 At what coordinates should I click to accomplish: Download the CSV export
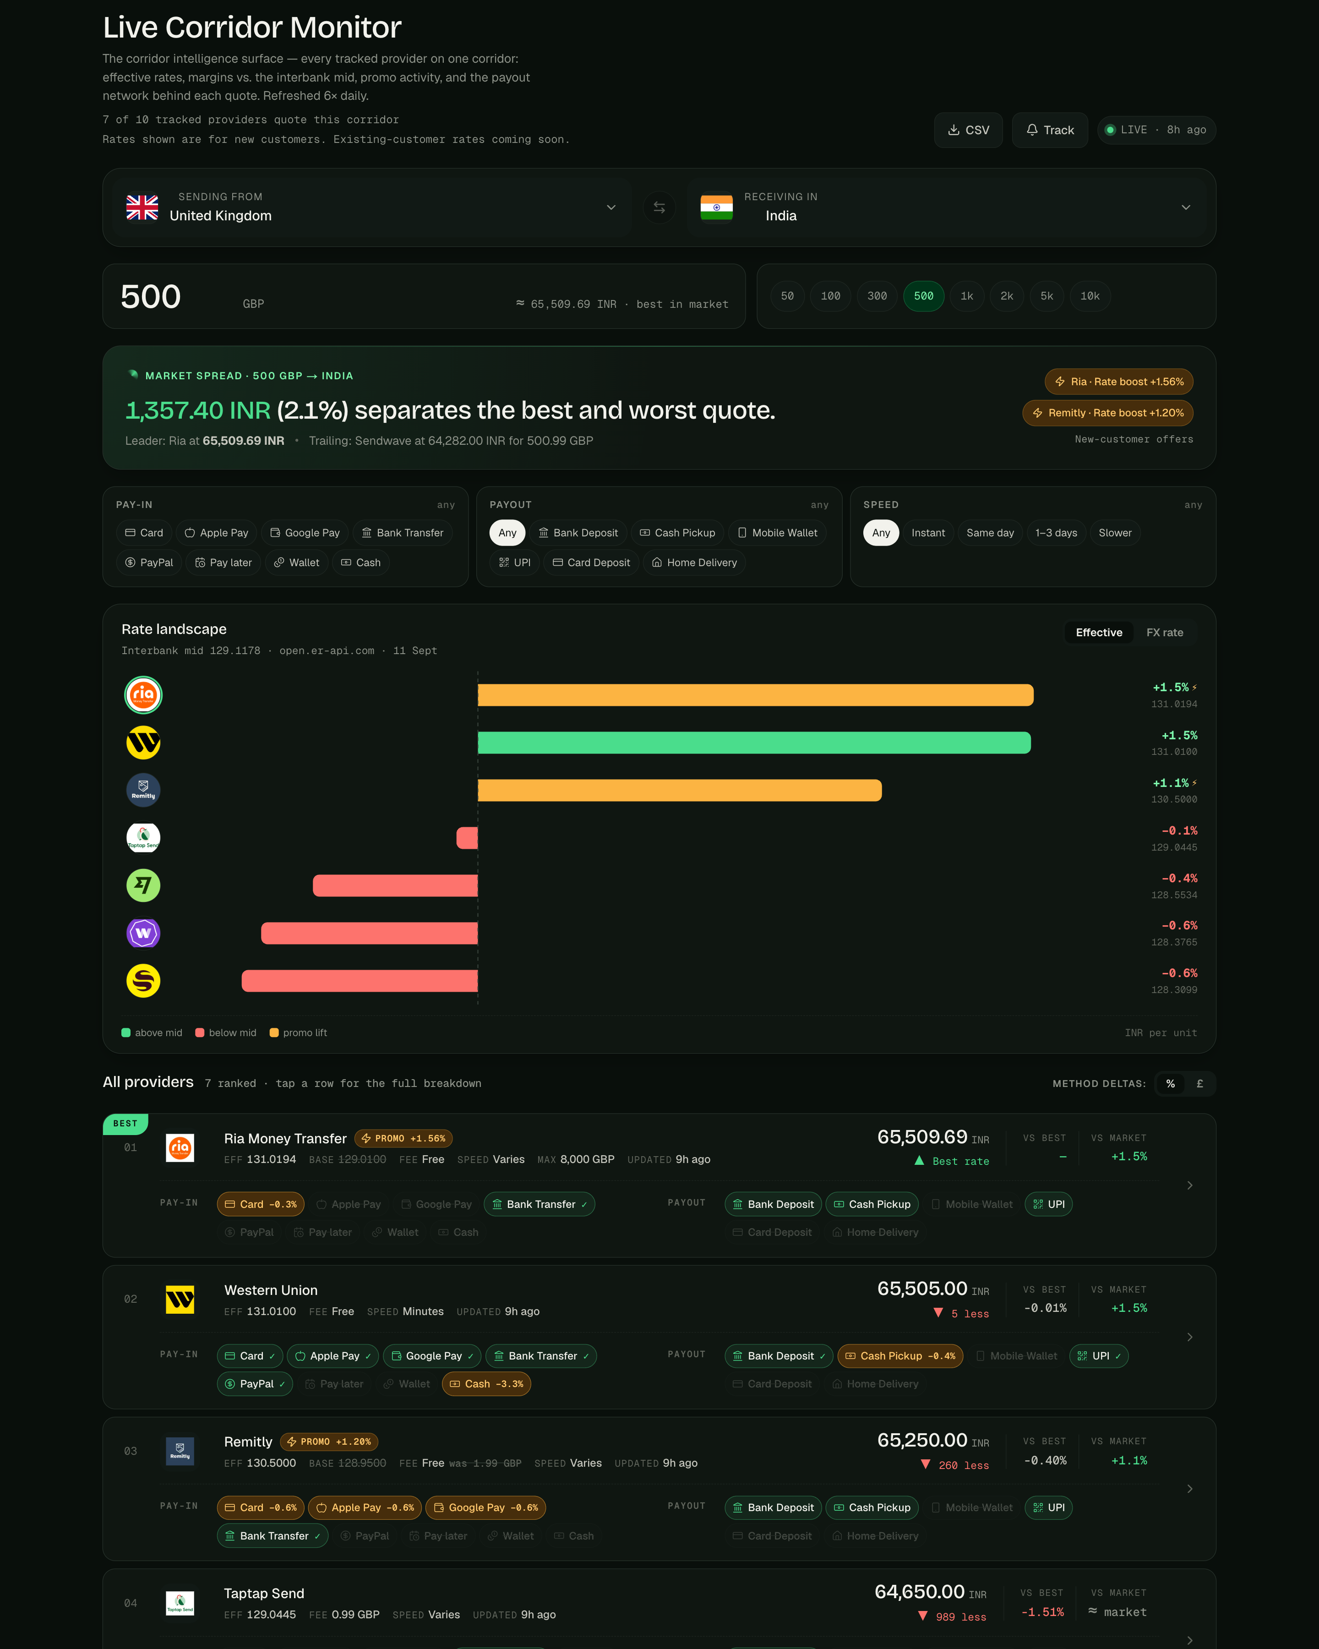[x=968, y=130]
